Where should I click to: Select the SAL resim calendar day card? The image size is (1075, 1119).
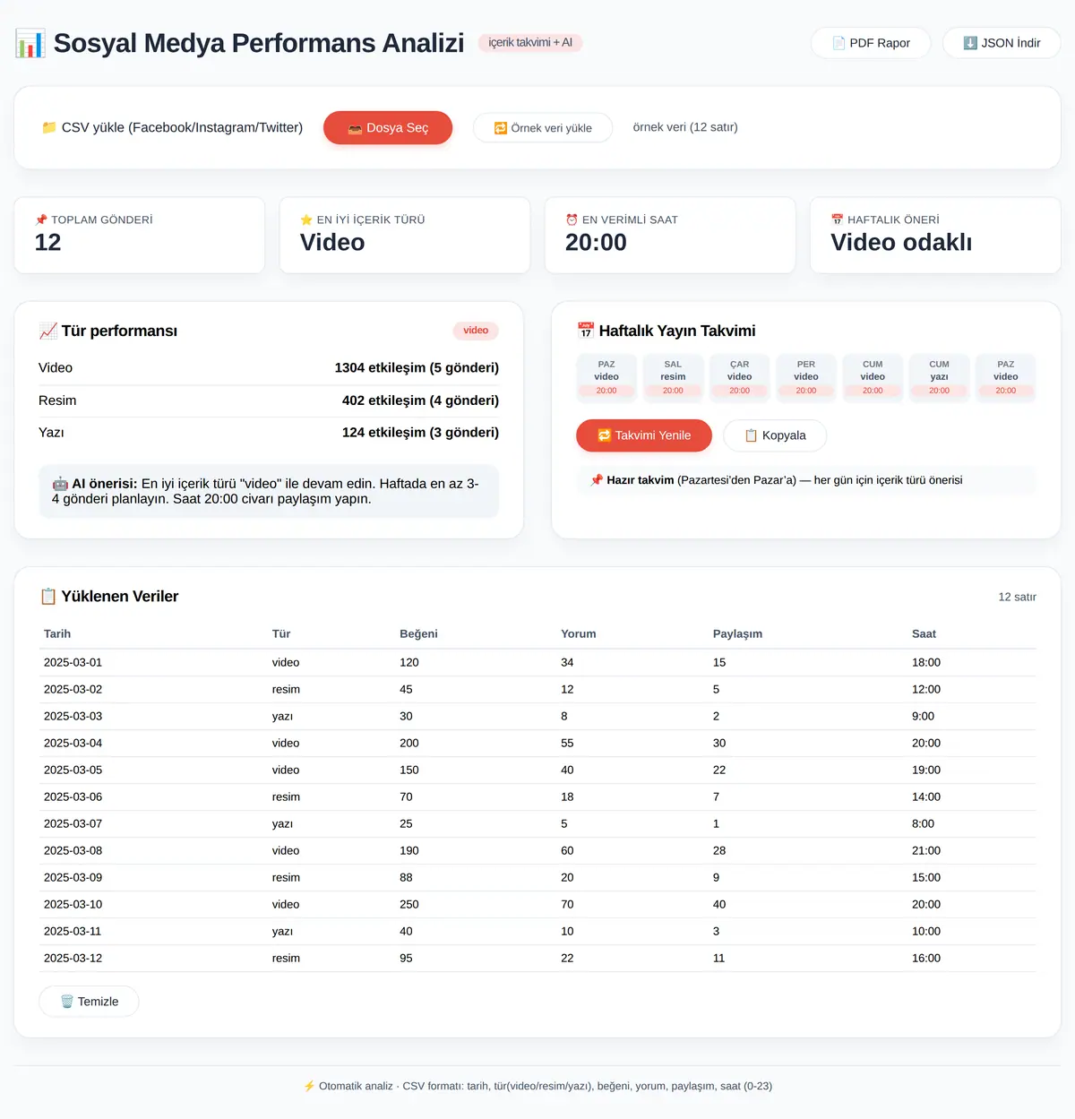pos(673,377)
